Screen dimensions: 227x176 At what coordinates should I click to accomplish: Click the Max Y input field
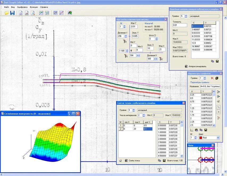[134, 27]
